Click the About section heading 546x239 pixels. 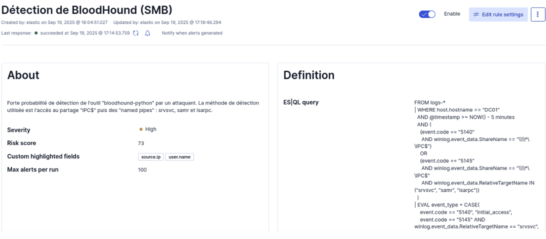point(23,75)
